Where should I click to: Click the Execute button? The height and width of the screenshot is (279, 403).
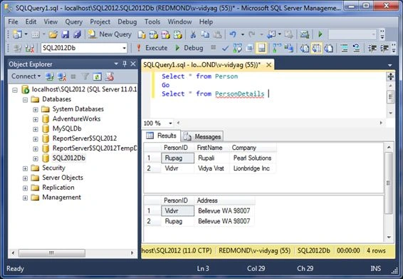152,48
